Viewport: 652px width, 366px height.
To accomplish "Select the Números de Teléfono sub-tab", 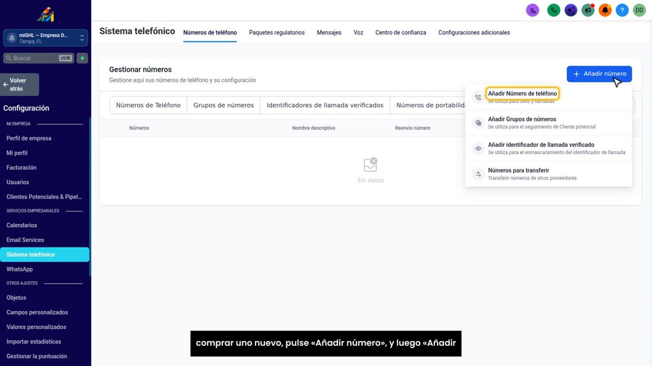I will pyautogui.click(x=148, y=105).
